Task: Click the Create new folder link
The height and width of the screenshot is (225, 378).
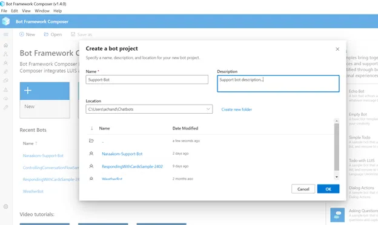Action: pos(236,109)
